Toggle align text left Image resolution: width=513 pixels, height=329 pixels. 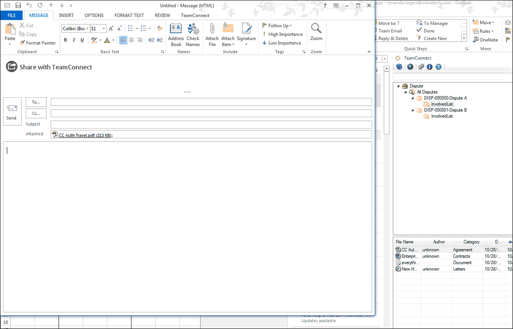coord(123,40)
